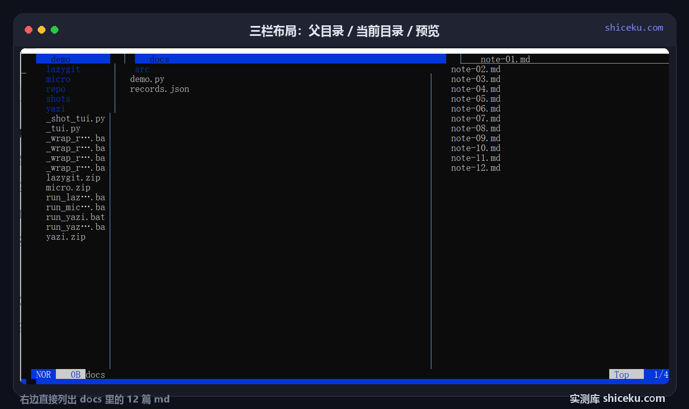Screen dimensions: 689x409
Task: Open the micro folder
Action: 58,80
